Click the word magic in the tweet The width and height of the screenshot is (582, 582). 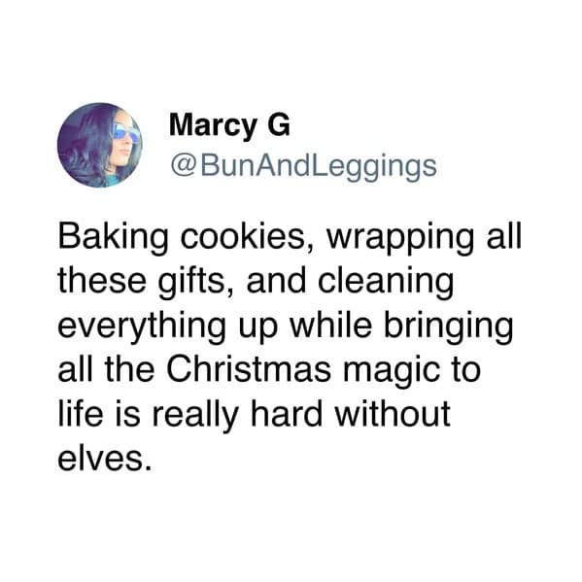pyautogui.click(x=389, y=371)
